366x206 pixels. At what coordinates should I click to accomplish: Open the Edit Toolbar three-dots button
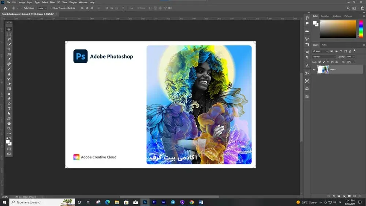(x=9, y=134)
